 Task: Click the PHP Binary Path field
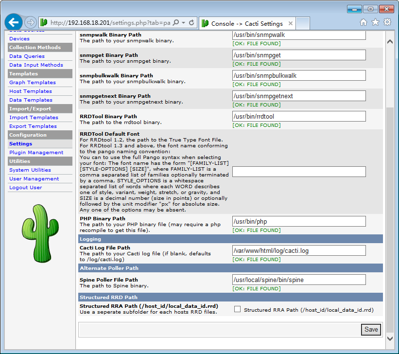(299, 221)
